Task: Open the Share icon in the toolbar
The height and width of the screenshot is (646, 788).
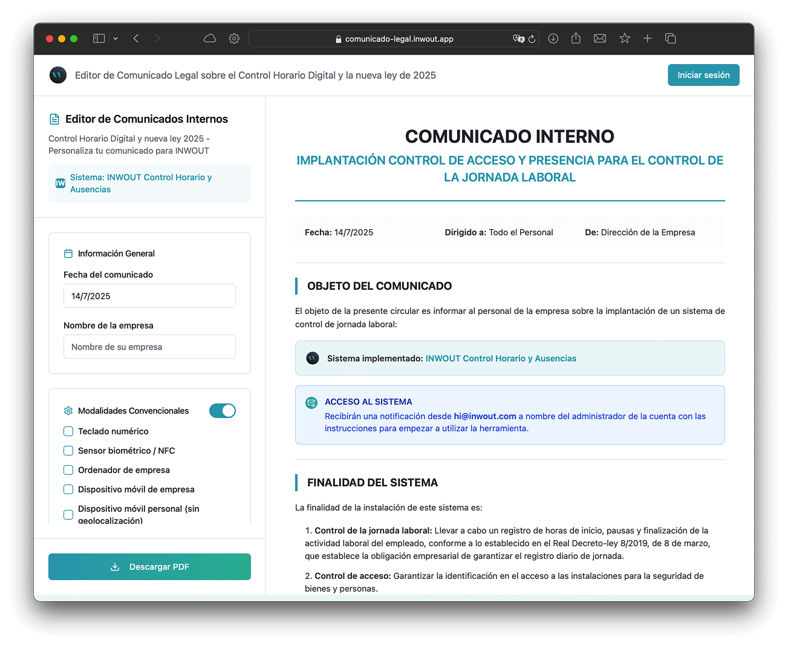Action: point(576,39)
